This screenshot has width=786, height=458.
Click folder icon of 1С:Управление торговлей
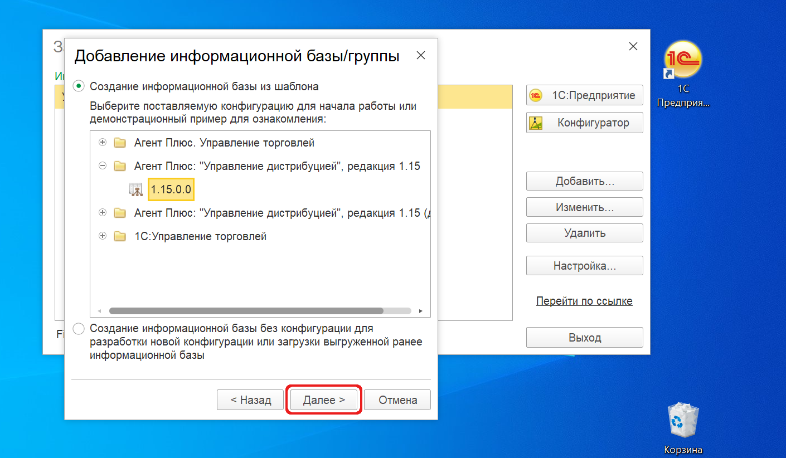[x=119, y=236]
